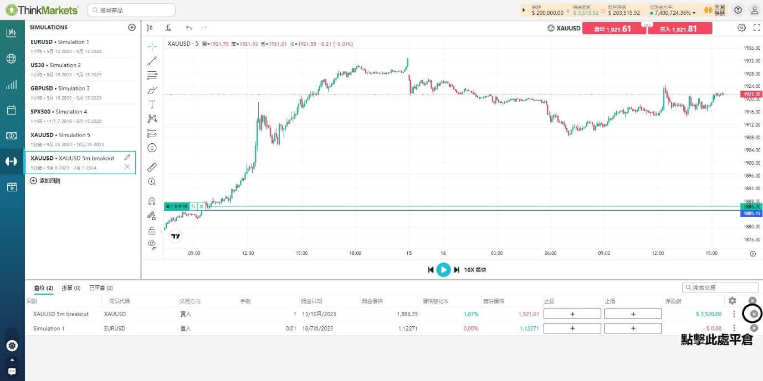Screen dimensions: 763x381
Task: Expand the account balance bar arrow
Action: point(524,10)
